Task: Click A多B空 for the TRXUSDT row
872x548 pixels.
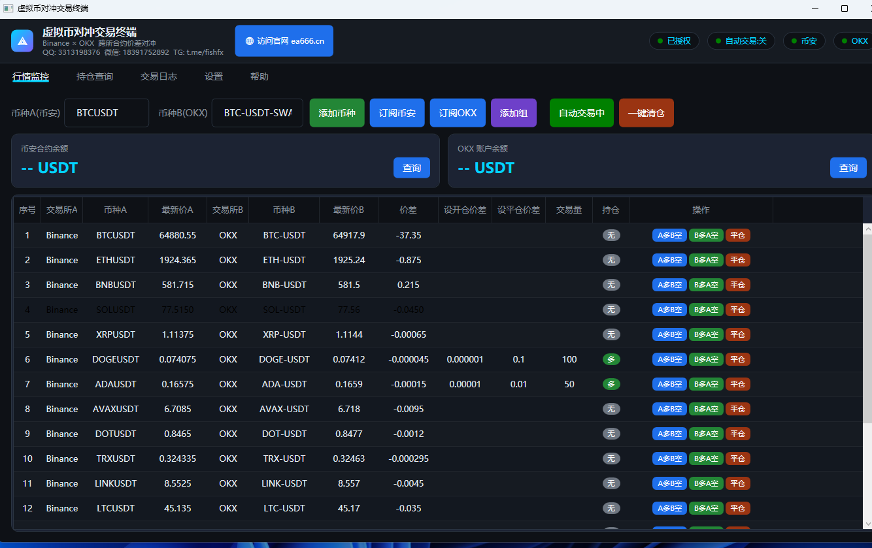Action: click(x=669, y=459)
